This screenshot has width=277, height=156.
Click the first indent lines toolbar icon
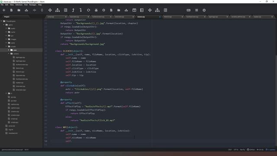pyautogui.click(x=65, y=10)
